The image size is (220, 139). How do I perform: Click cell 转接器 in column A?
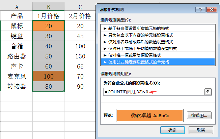[17, 86]
